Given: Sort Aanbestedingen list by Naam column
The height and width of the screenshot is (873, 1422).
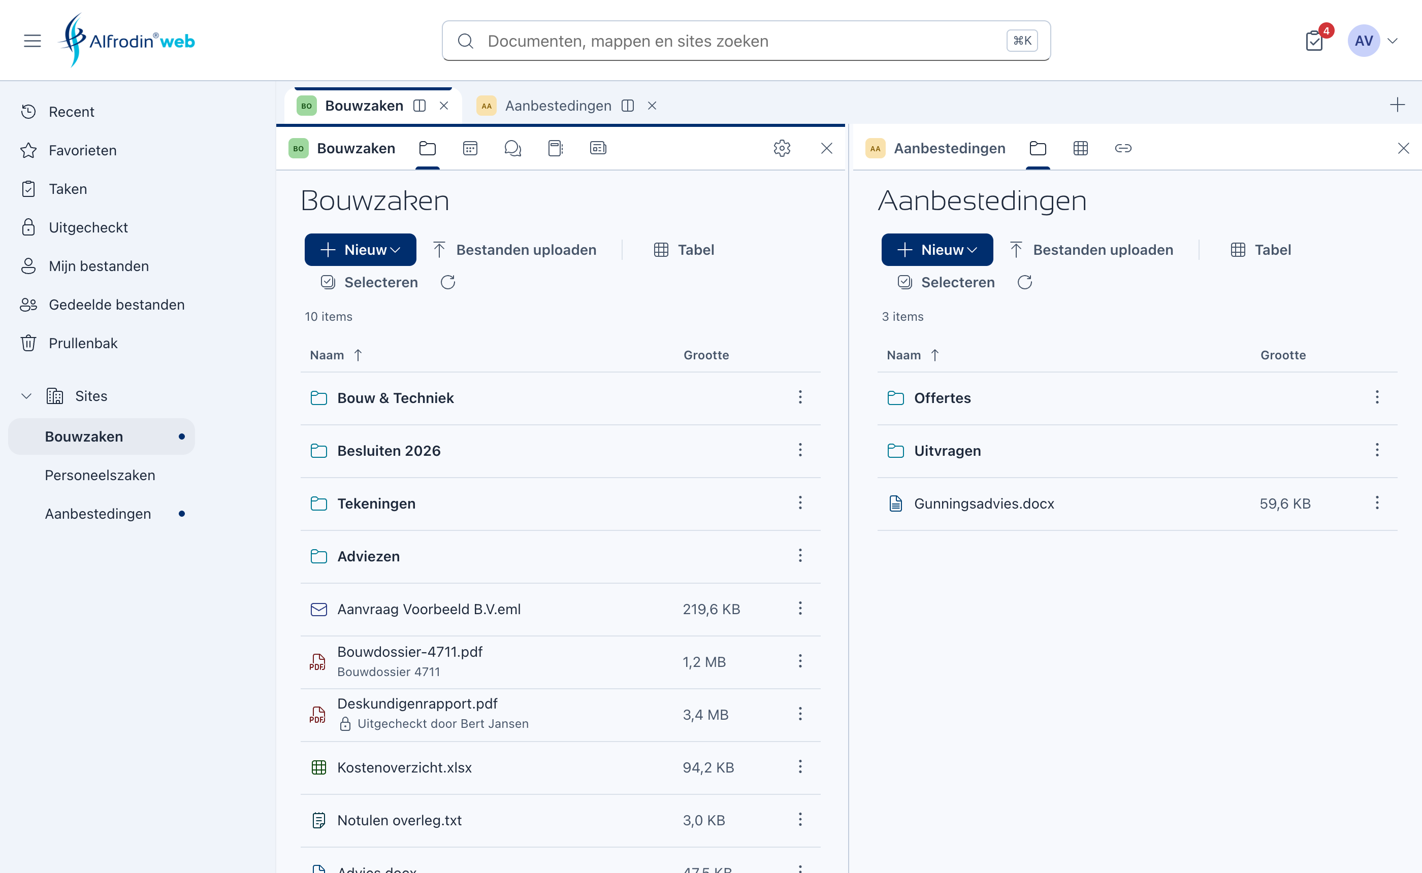Looking at the screenshot, I should pyautogui.click(x=913, y=355).
